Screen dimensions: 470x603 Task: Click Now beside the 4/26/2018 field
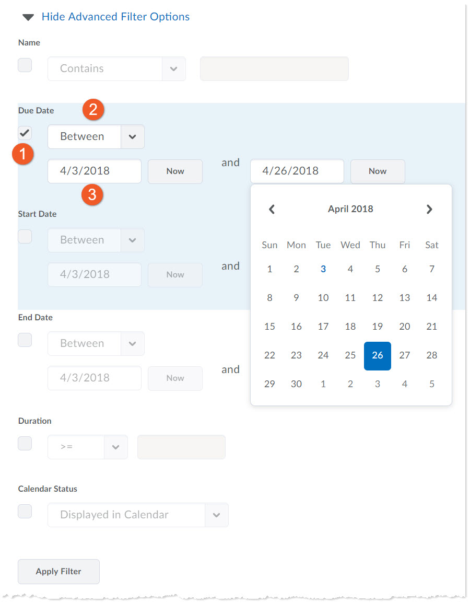[378, 171]
